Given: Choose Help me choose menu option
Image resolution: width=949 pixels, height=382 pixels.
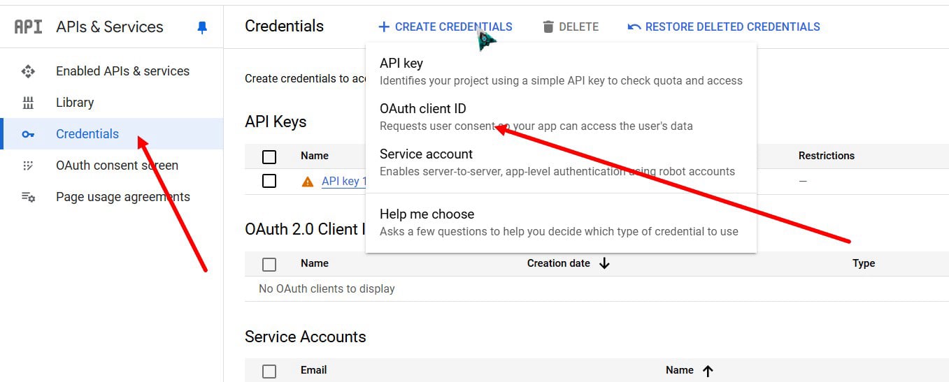Looking at the screenshot, I should tap(561, 222).
